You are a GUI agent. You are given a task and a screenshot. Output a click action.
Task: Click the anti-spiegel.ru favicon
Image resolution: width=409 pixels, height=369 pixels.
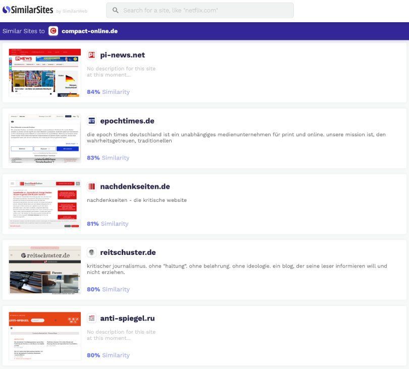[91, 319]
